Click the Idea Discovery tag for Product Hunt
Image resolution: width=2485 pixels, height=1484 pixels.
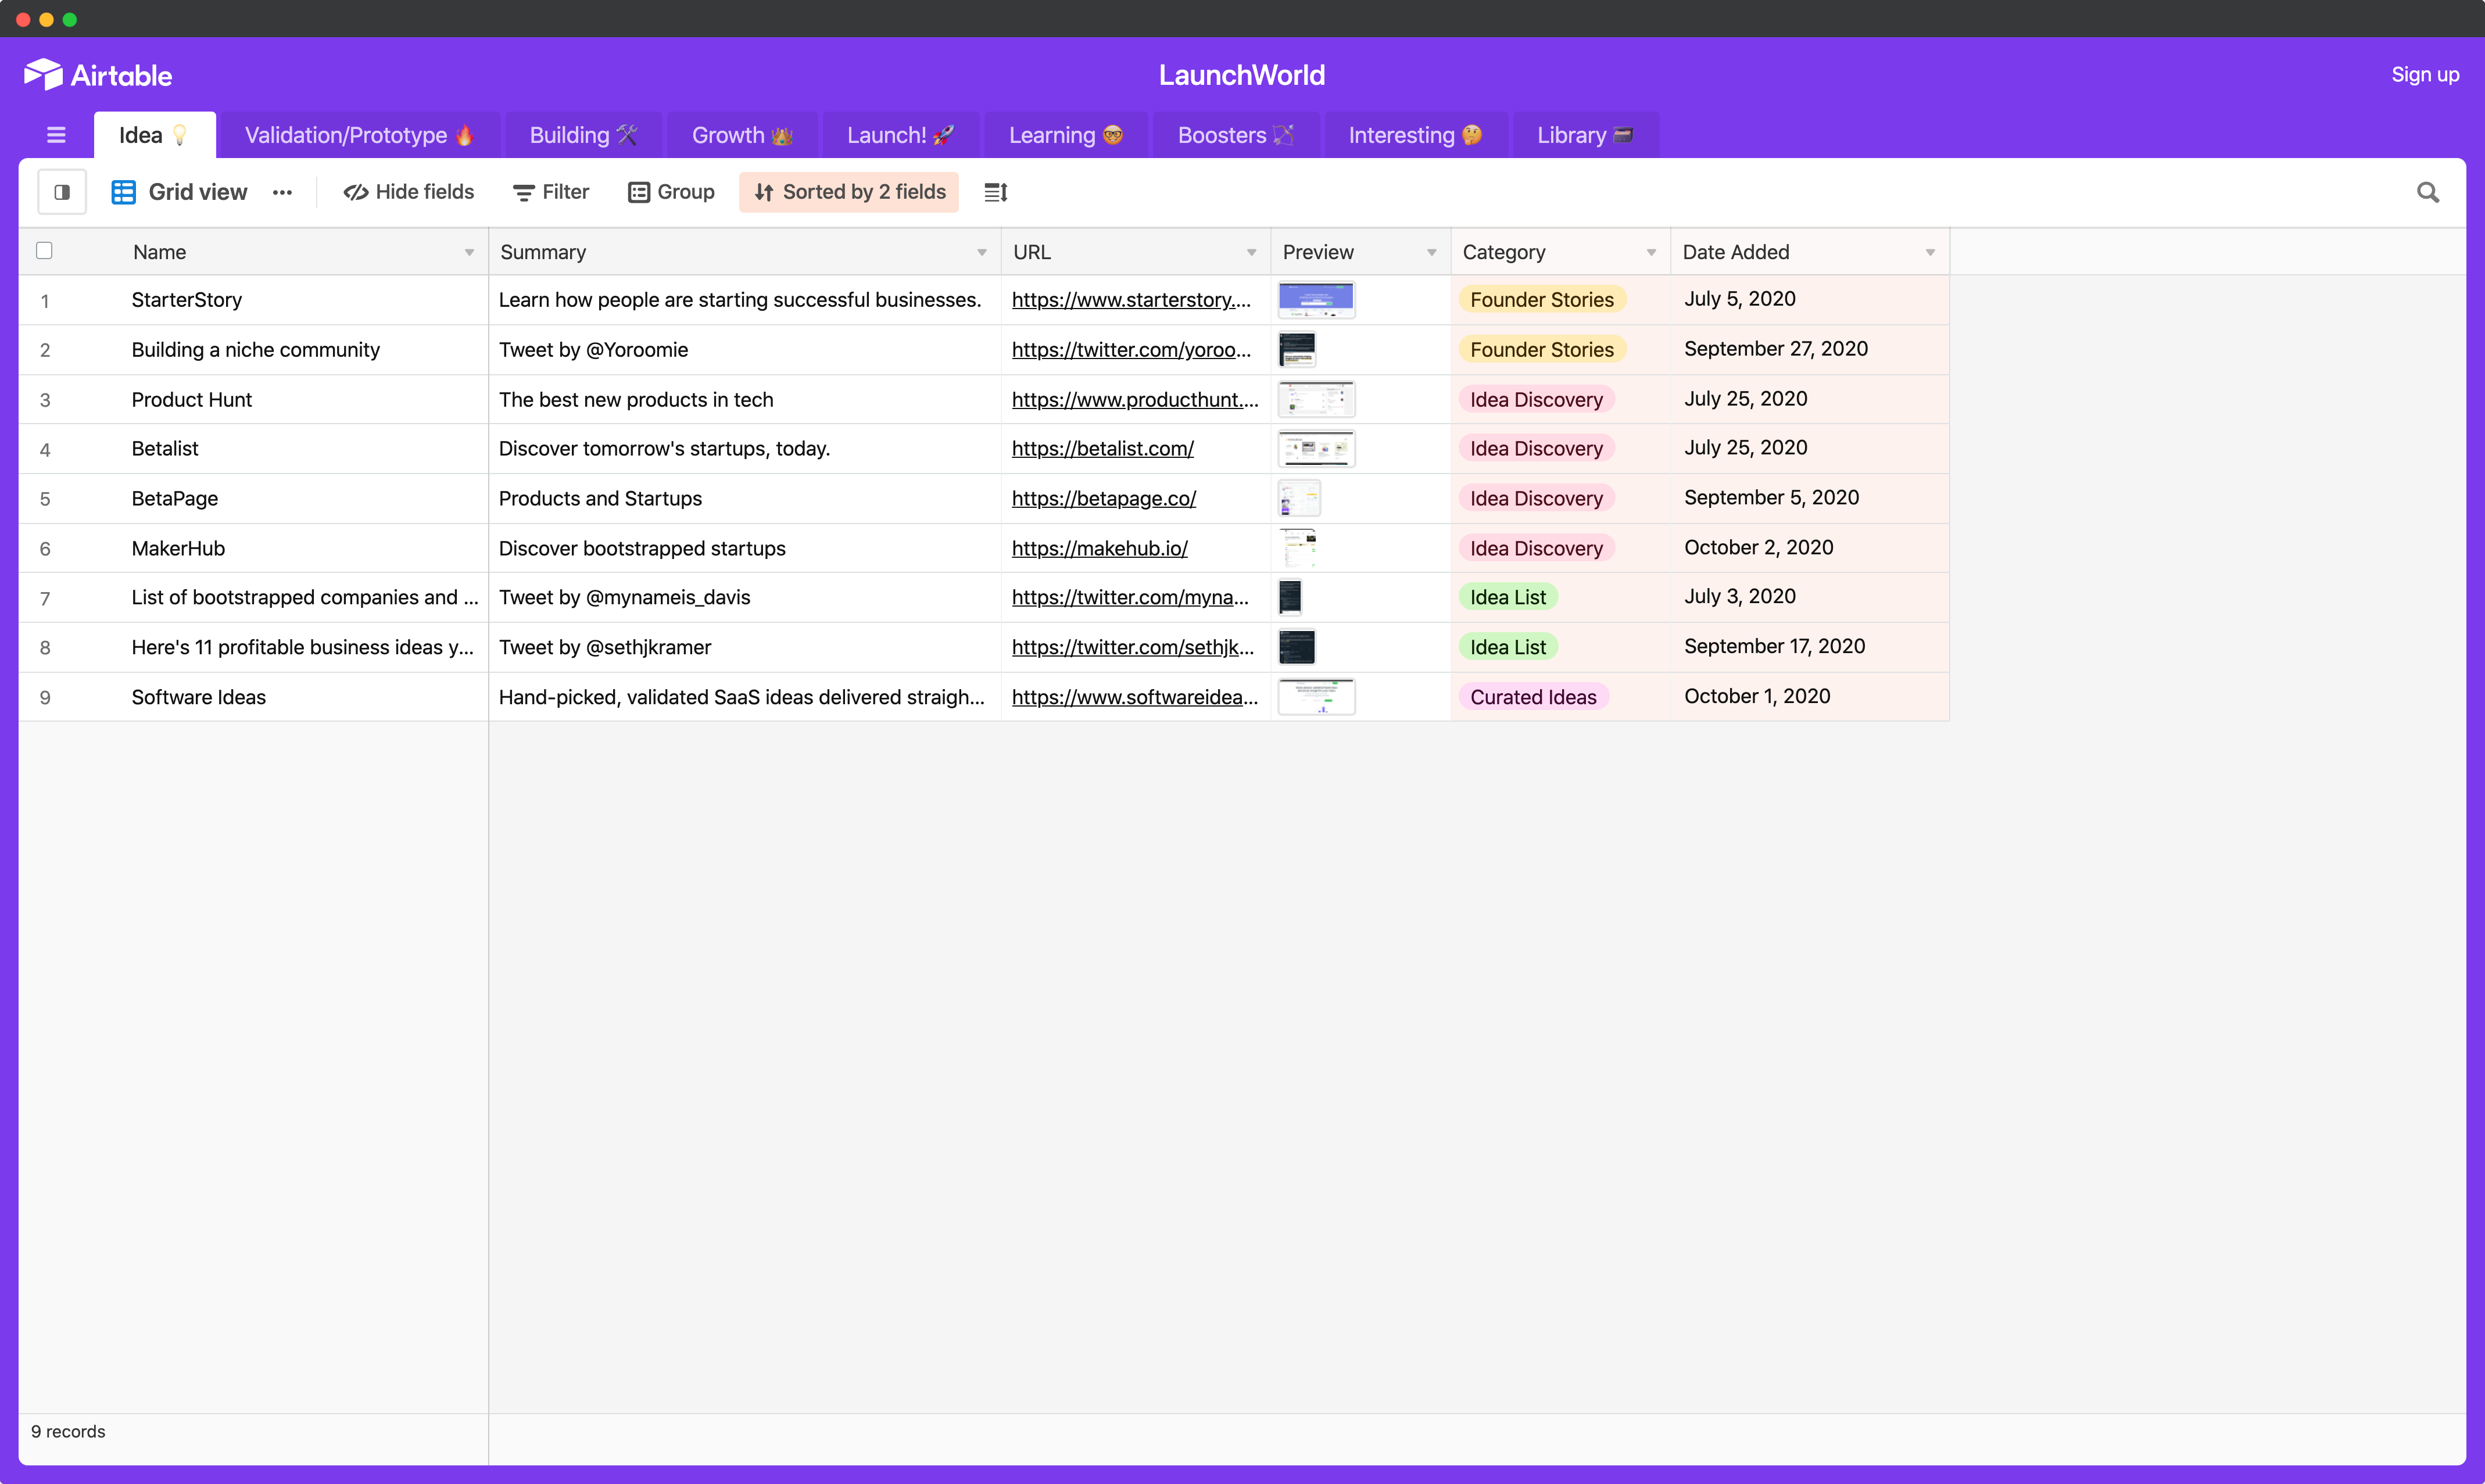tap(1537, 400)
